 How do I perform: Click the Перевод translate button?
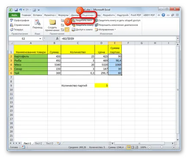tap(37, 24)
